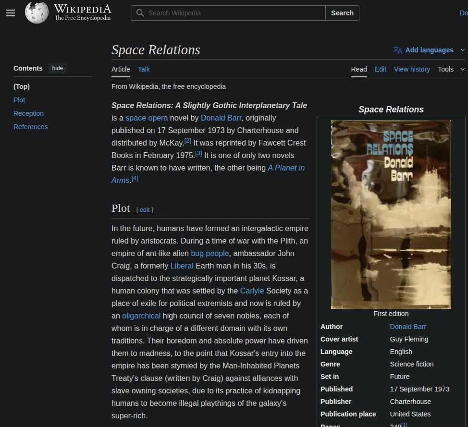Go to Plot section in Contents

coord(19,100)
